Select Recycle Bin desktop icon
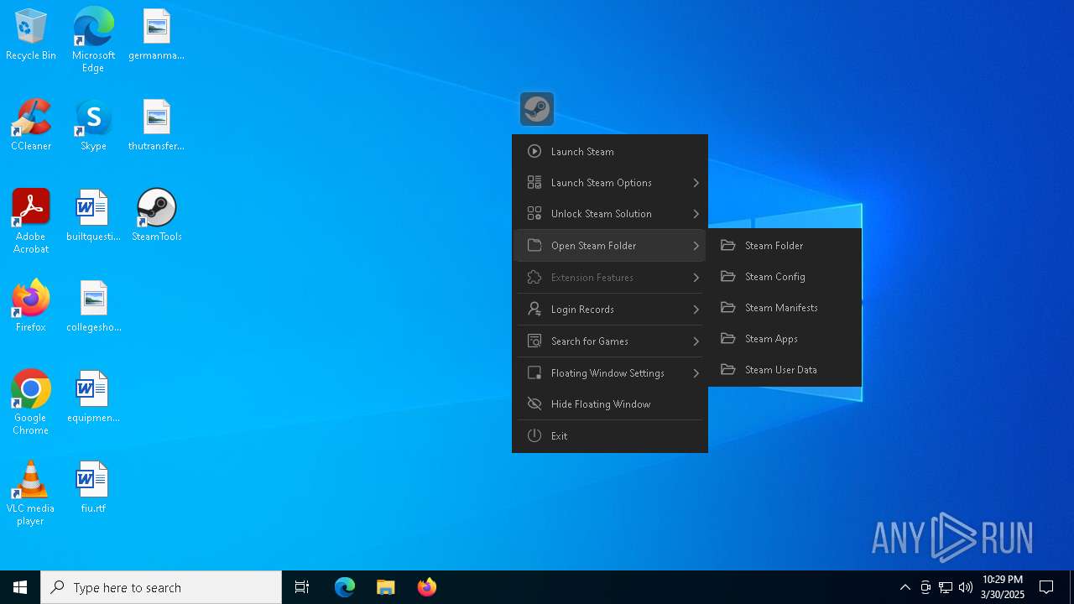This screenshot has width=1074, height=604. pos(31,34)
